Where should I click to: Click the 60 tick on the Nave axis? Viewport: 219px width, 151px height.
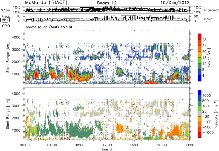point(196,16)
